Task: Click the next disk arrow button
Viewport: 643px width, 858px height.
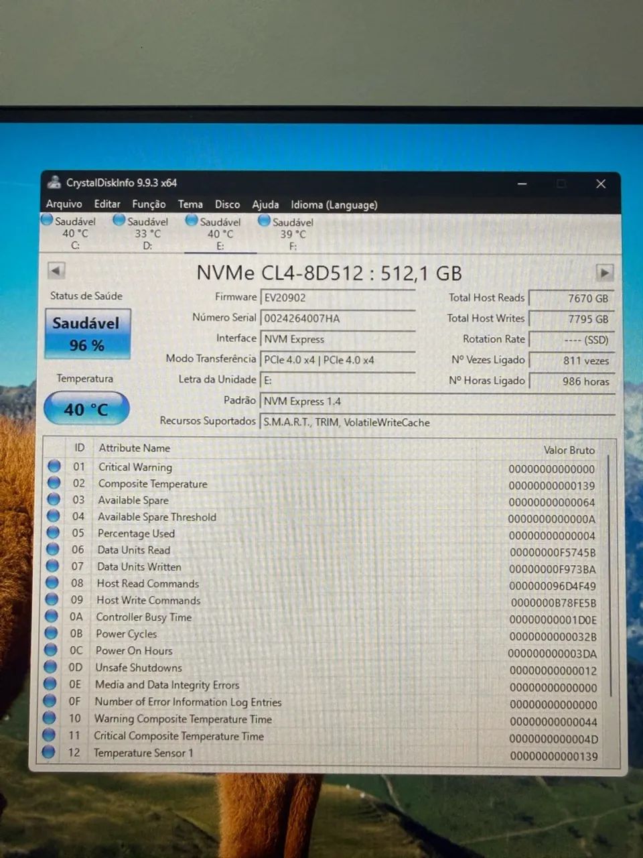Action: (605, 273)
